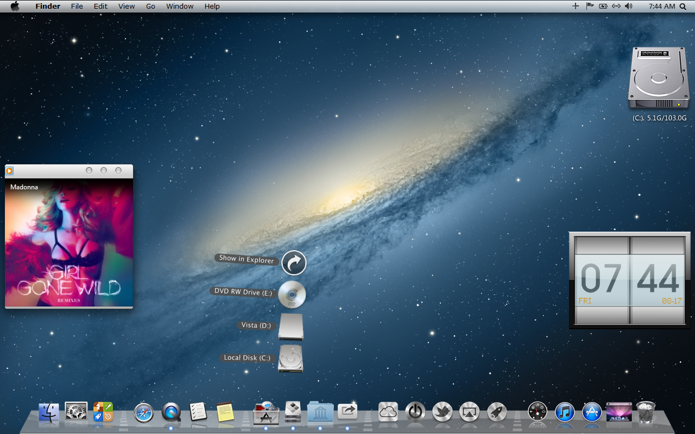Click the Madonna artist name in player

[x=24, y=187]
